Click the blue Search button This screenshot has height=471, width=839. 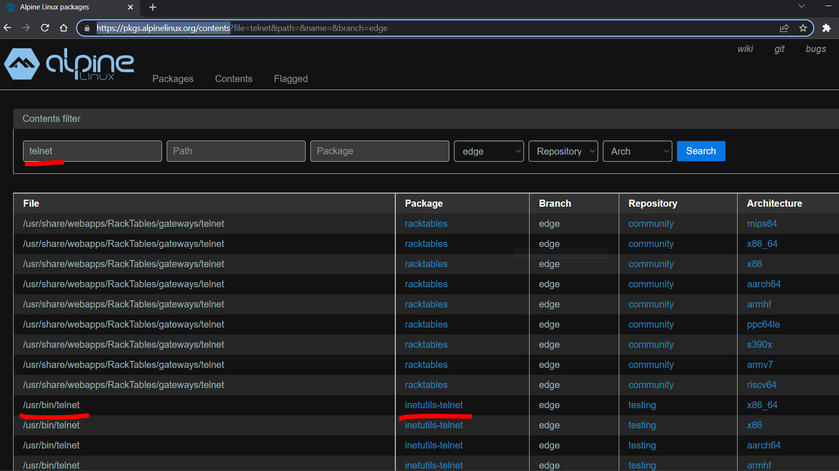701,151
